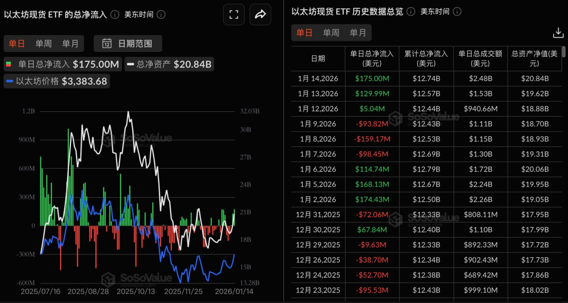Screen dimensions: 568x303
Task: Click info icon next to left 美东时间
Action: (x=161, y=15)
